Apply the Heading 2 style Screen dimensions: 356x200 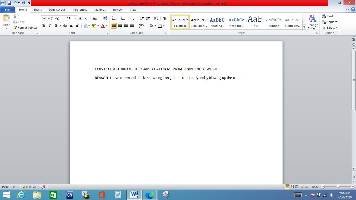tap(236, 22)
